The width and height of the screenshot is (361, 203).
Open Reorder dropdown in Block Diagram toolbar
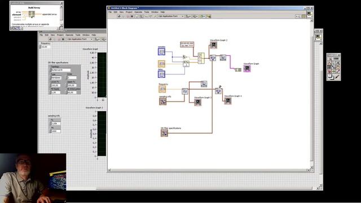[x=202, y=16]
